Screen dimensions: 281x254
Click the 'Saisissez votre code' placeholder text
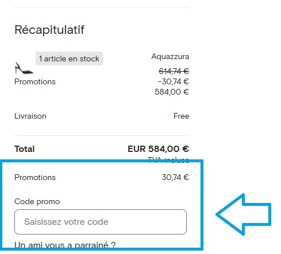pyautogui.click(x=66, y=222)
